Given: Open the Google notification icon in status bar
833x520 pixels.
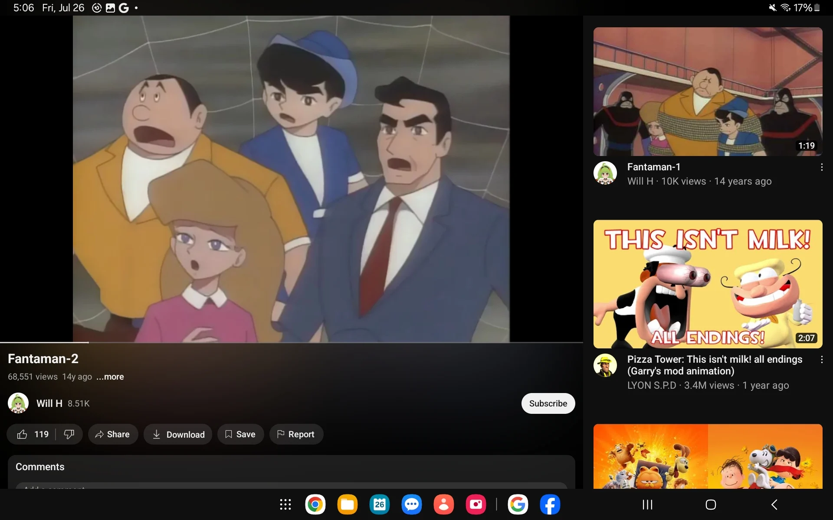Looking at the screenshot, I should coord(124,8).
